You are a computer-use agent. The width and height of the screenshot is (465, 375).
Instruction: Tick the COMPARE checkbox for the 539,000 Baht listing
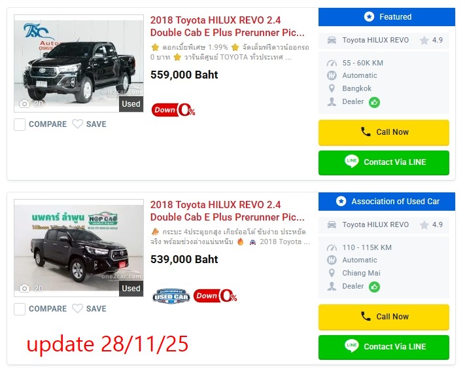point(20,309)
